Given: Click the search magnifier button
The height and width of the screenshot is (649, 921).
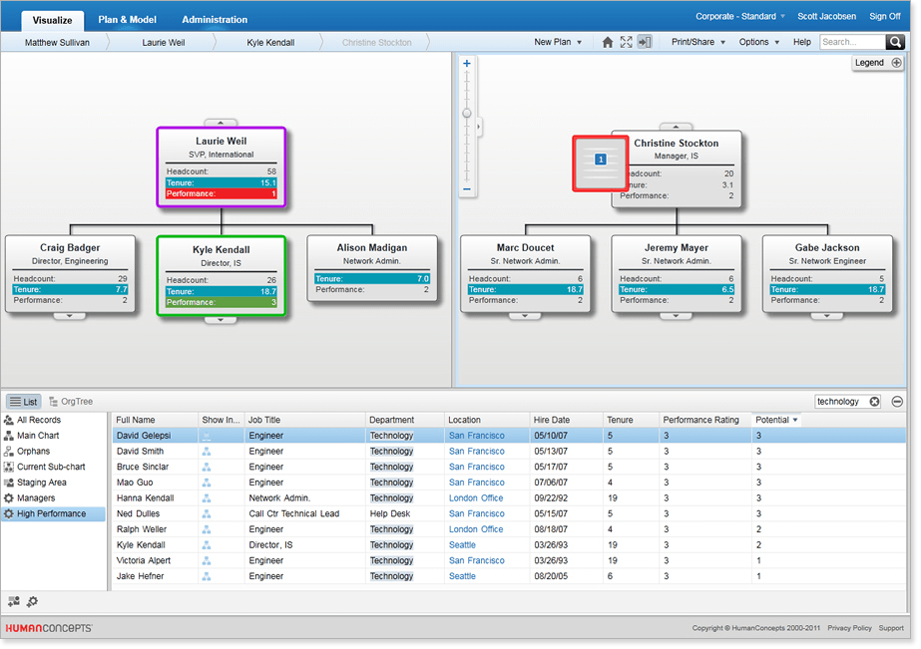Looking at the screenshot, I should pyautogui.click(x=895, y=42).
